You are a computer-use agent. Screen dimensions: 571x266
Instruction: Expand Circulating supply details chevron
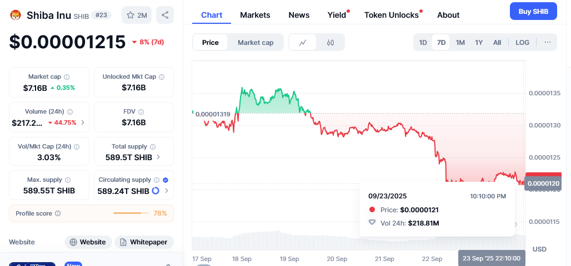tap(167, 191)
